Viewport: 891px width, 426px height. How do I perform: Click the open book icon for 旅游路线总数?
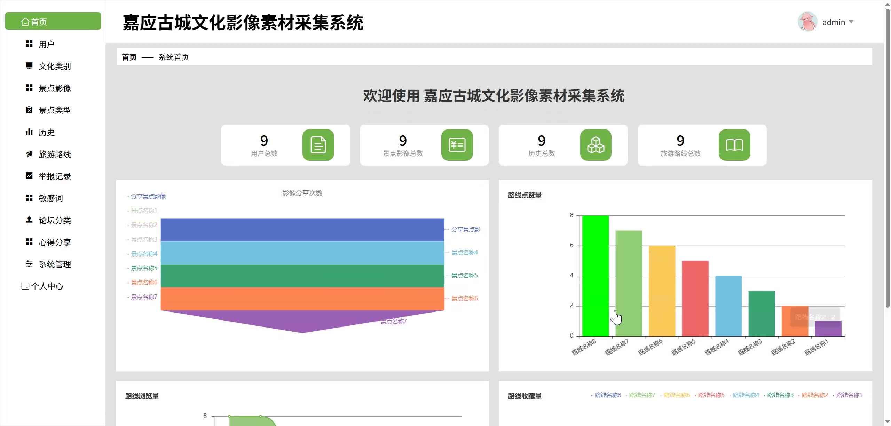click(x=734, y=145)
